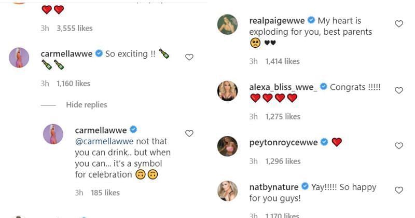View realpaigewwe's profile picture
Image resolution: width=415 pixels, height=218 pixels.
click(x=227, y=24)
